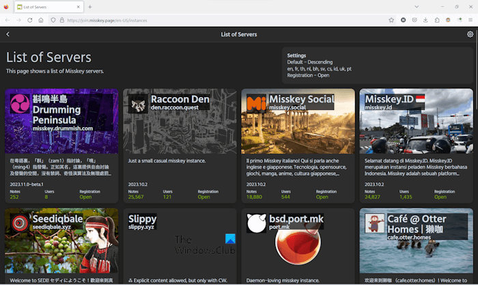This screenshot has height=285, width=478.
Task: Click the port.mk domain text
Action: coord(279,227)
